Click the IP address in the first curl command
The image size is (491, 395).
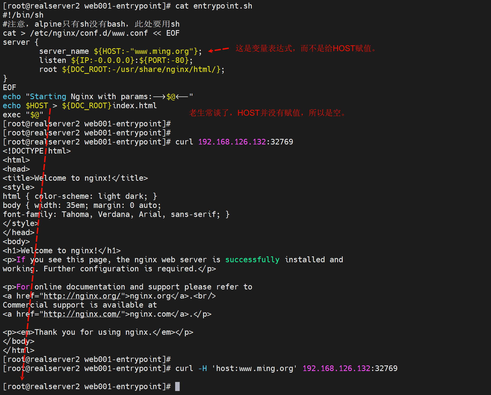232,142
